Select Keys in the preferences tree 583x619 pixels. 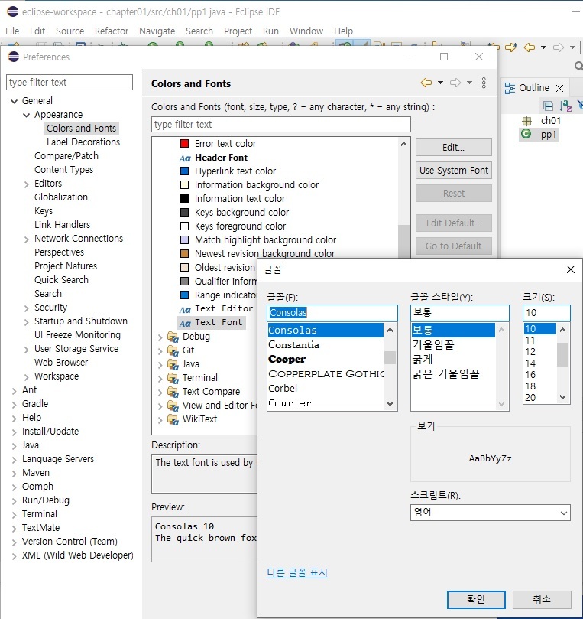pos(44,211)
